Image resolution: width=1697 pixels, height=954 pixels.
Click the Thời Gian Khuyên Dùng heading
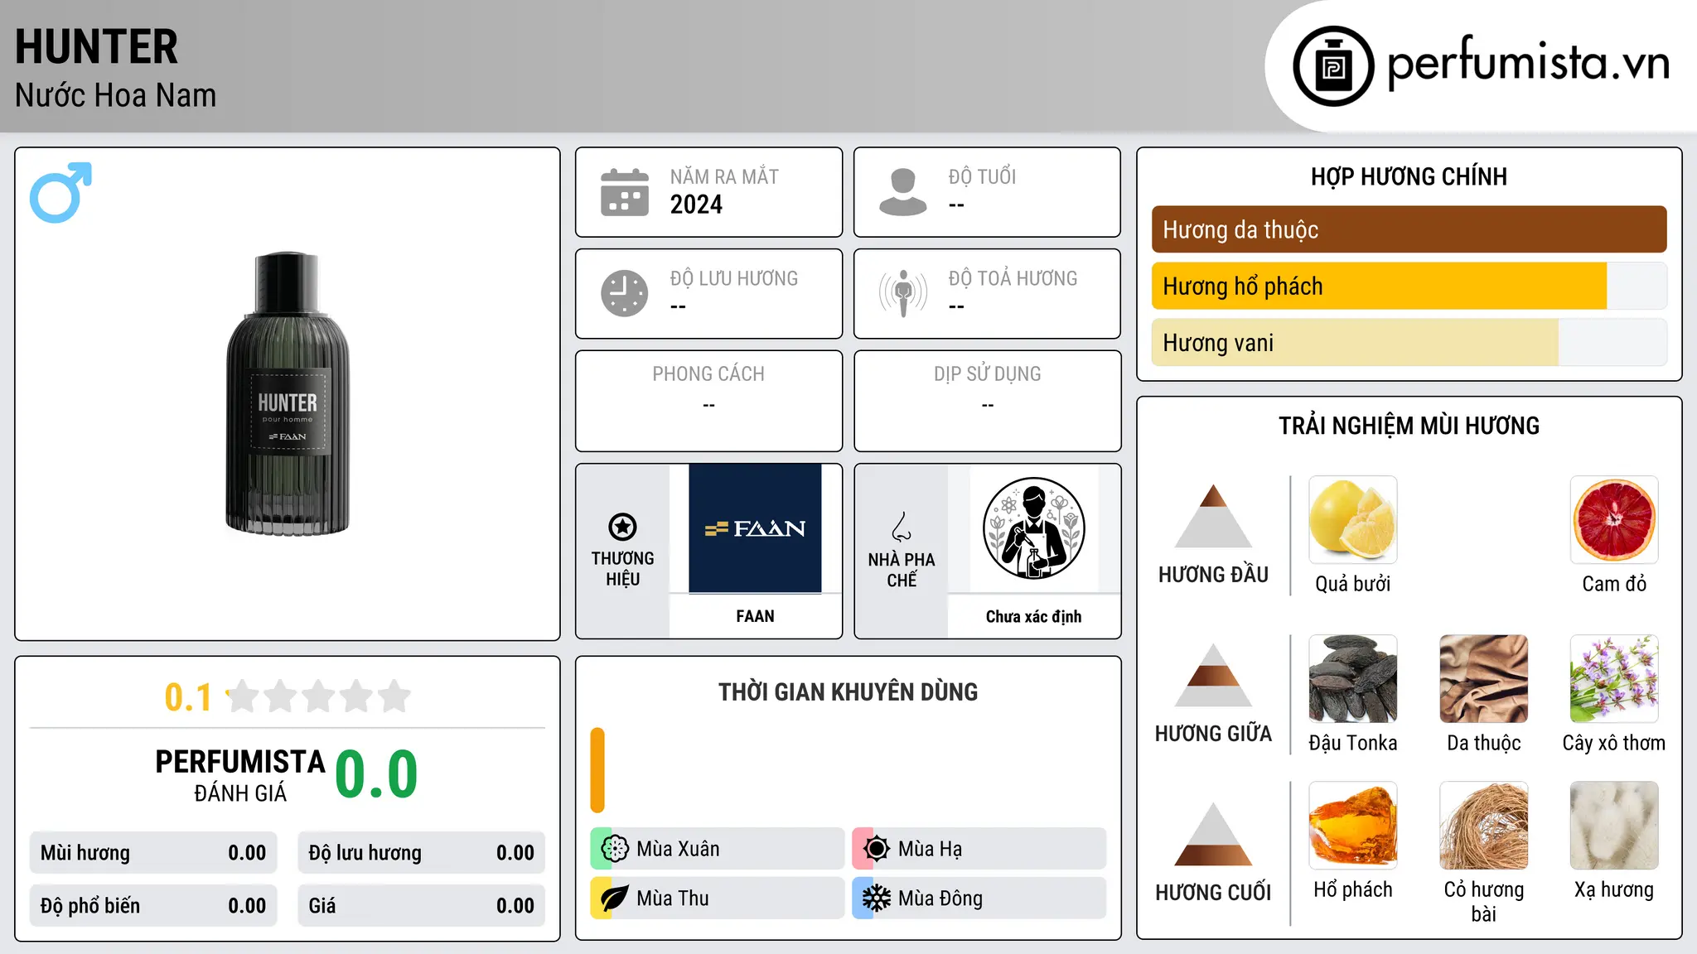tap(848, 692)
